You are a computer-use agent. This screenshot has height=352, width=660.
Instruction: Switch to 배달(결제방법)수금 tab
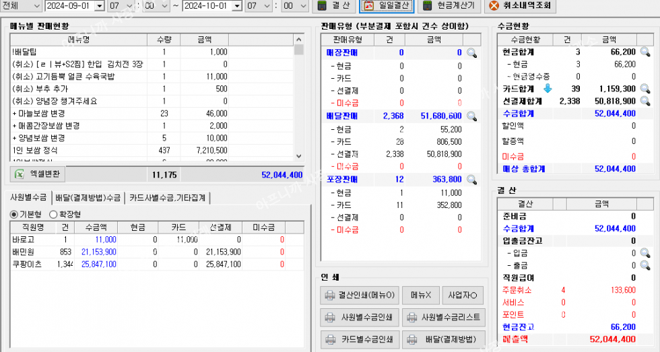[88, 197]
